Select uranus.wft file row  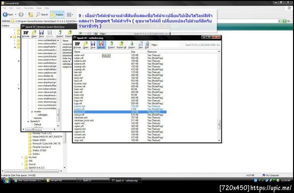pos(120,115)
